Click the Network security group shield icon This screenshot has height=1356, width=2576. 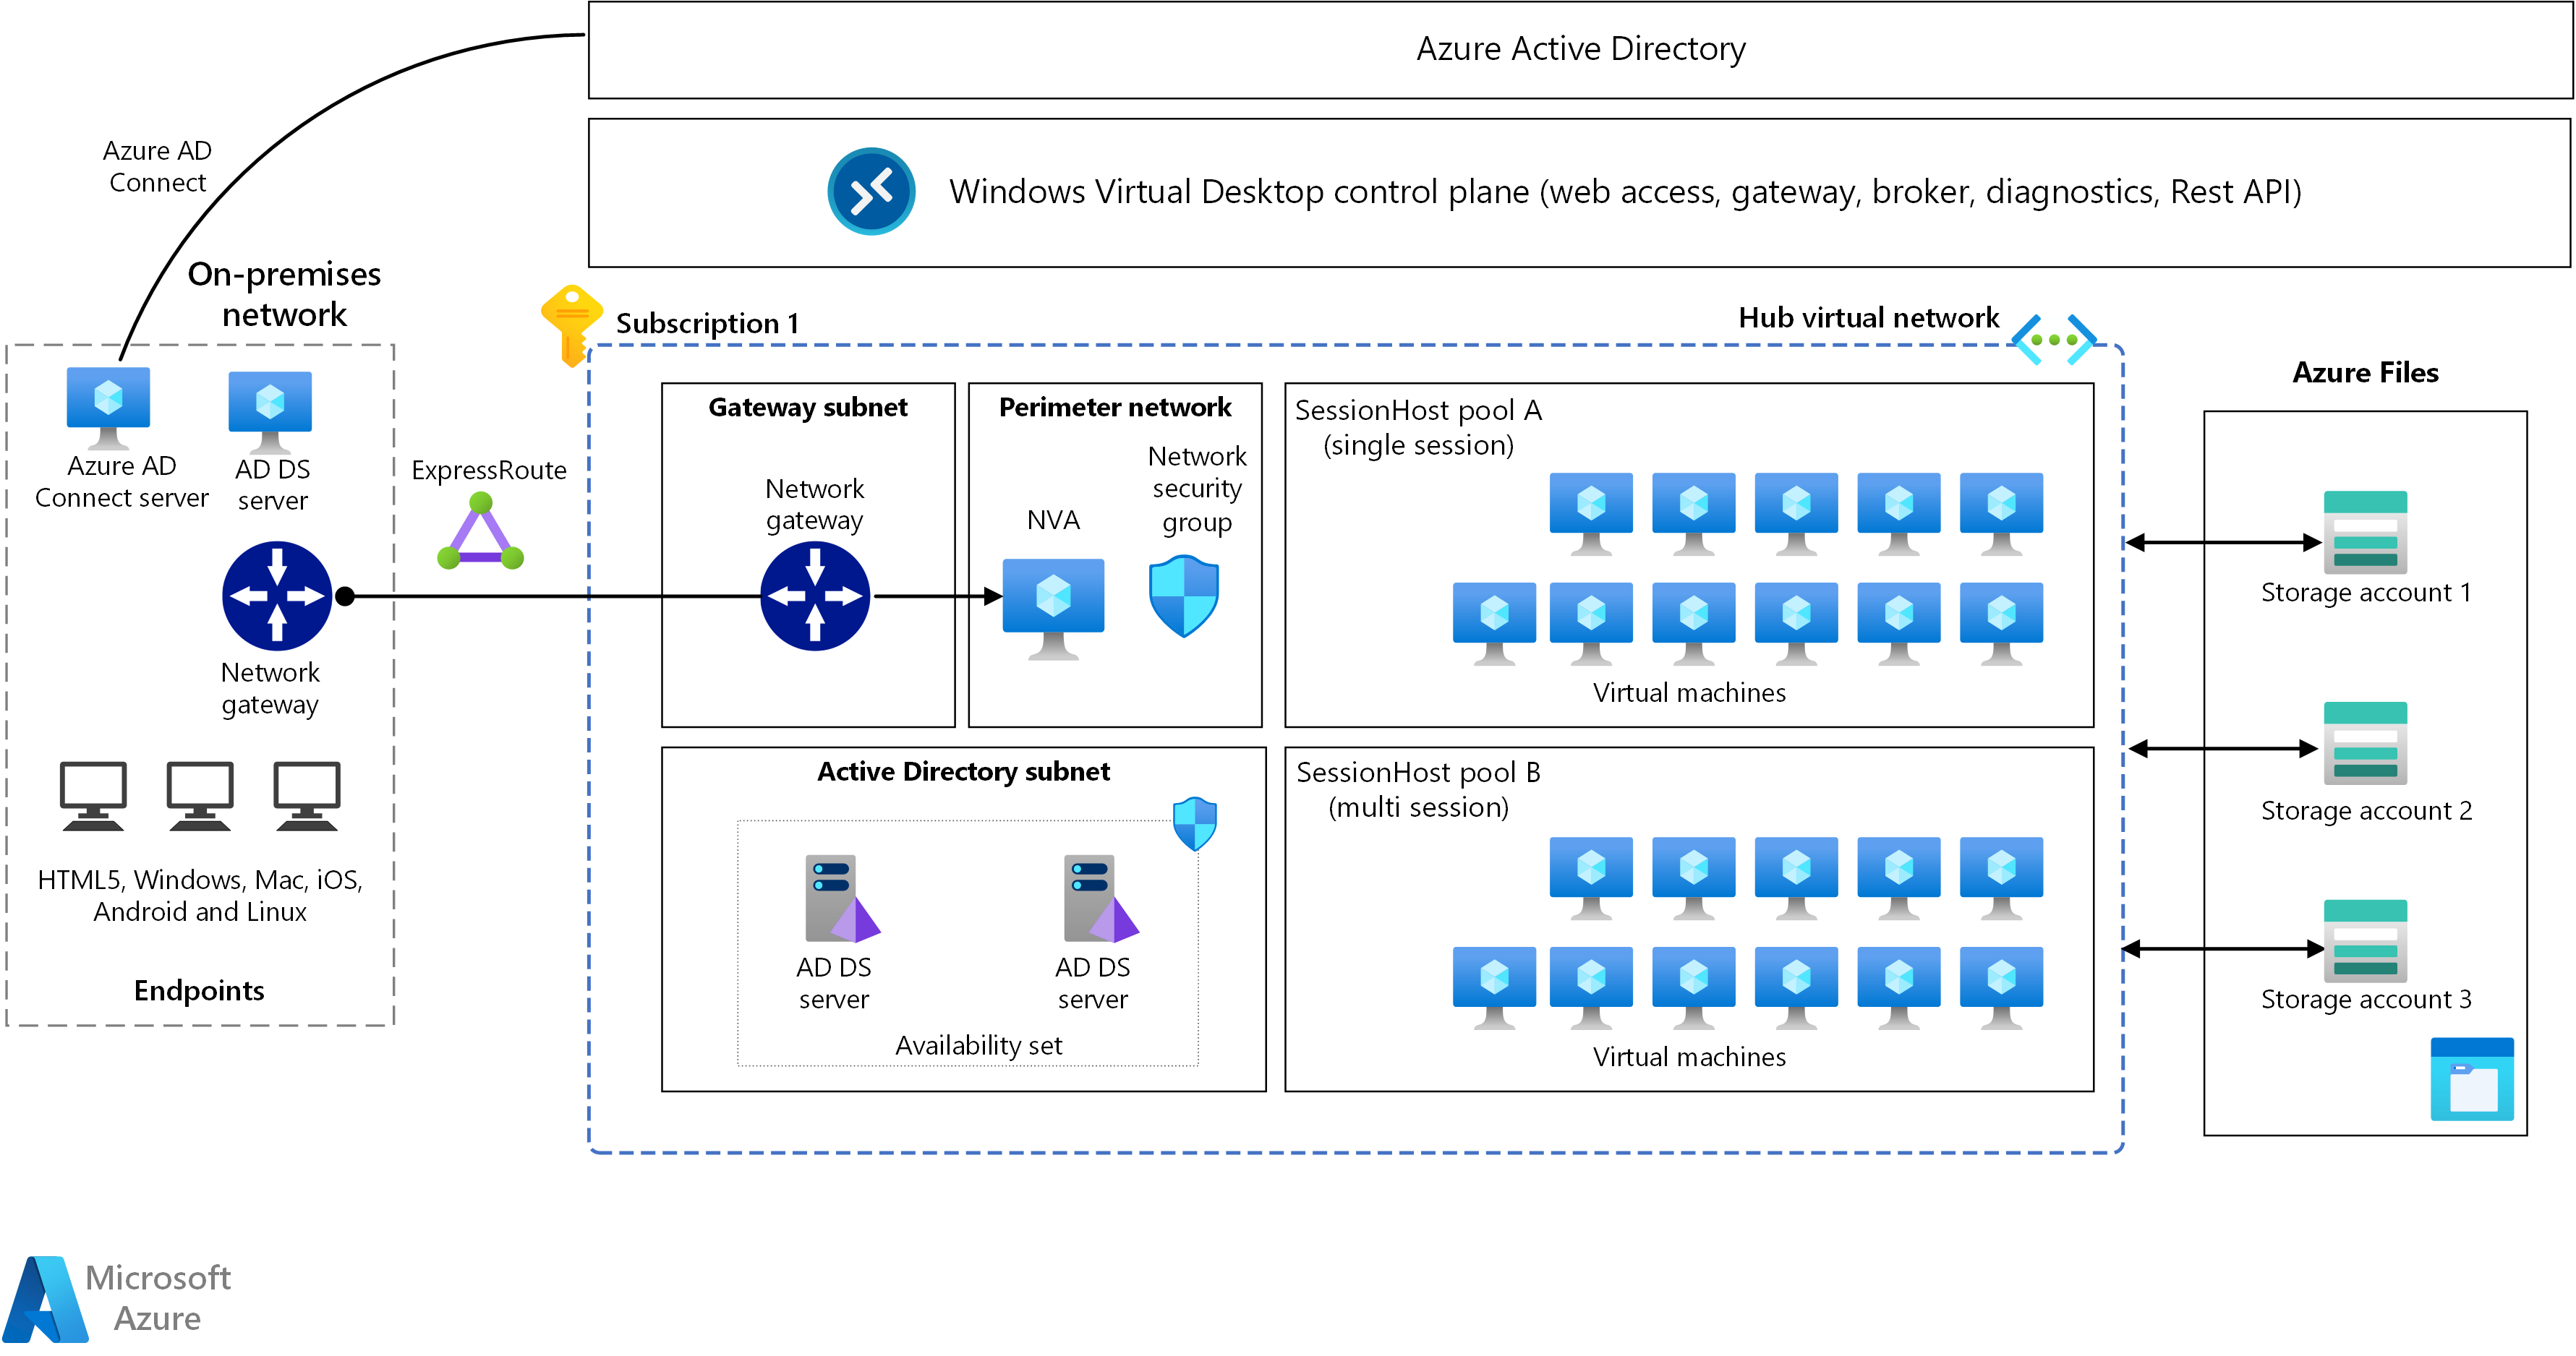point(1184,596)
